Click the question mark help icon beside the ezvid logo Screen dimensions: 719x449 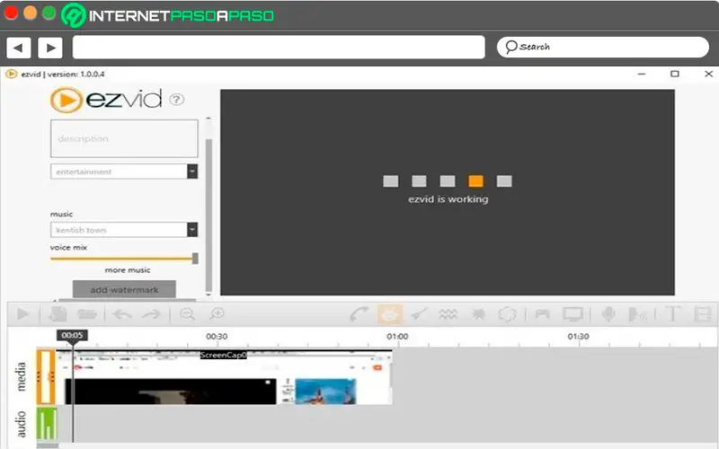[176, 100]
